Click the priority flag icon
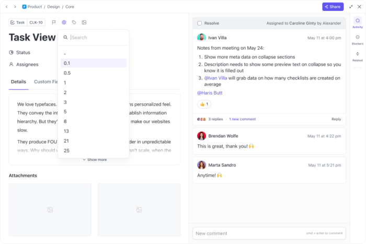366x244 pixels. point(54,22)
